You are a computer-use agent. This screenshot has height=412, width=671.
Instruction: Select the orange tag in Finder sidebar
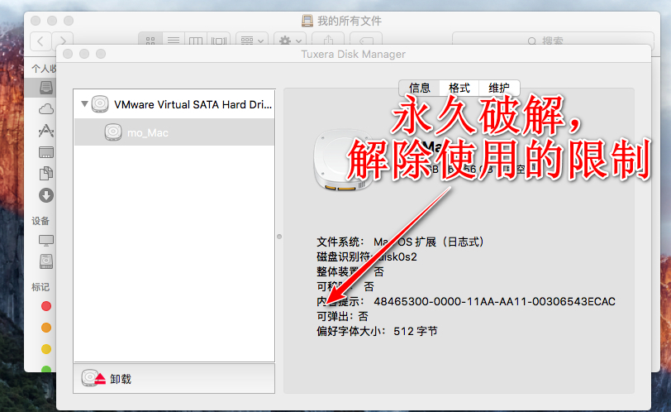(46, 328)
